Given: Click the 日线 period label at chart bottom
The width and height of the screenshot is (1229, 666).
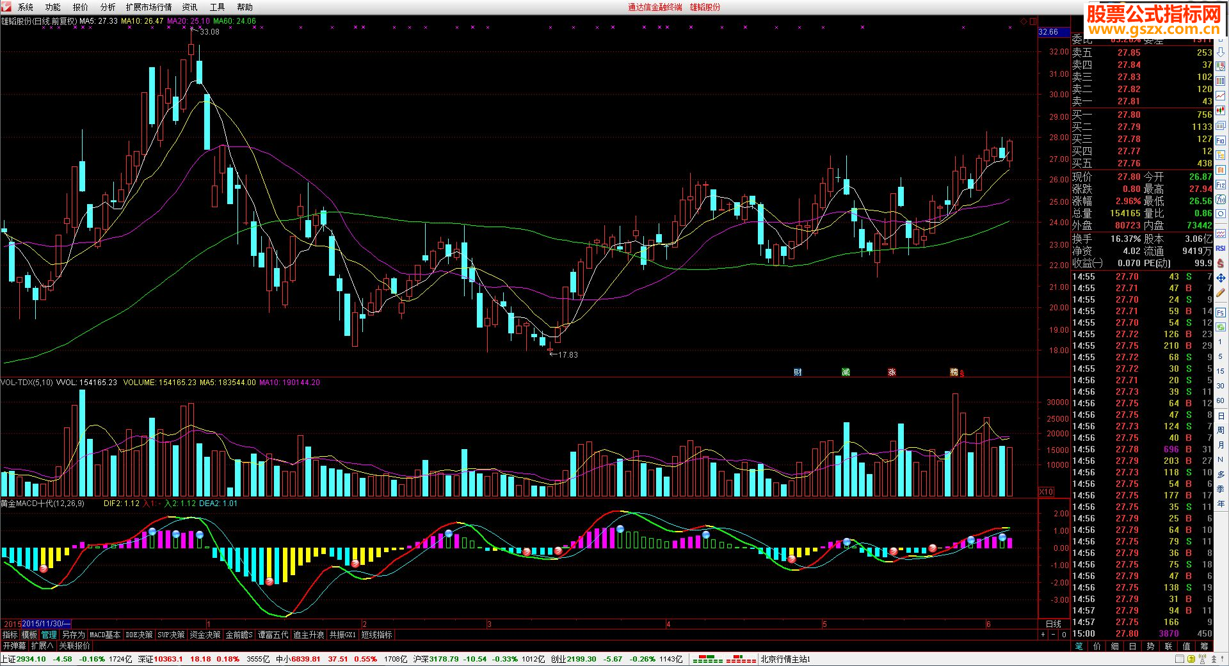Looking at the screenshot, I should coord(1053,624).
